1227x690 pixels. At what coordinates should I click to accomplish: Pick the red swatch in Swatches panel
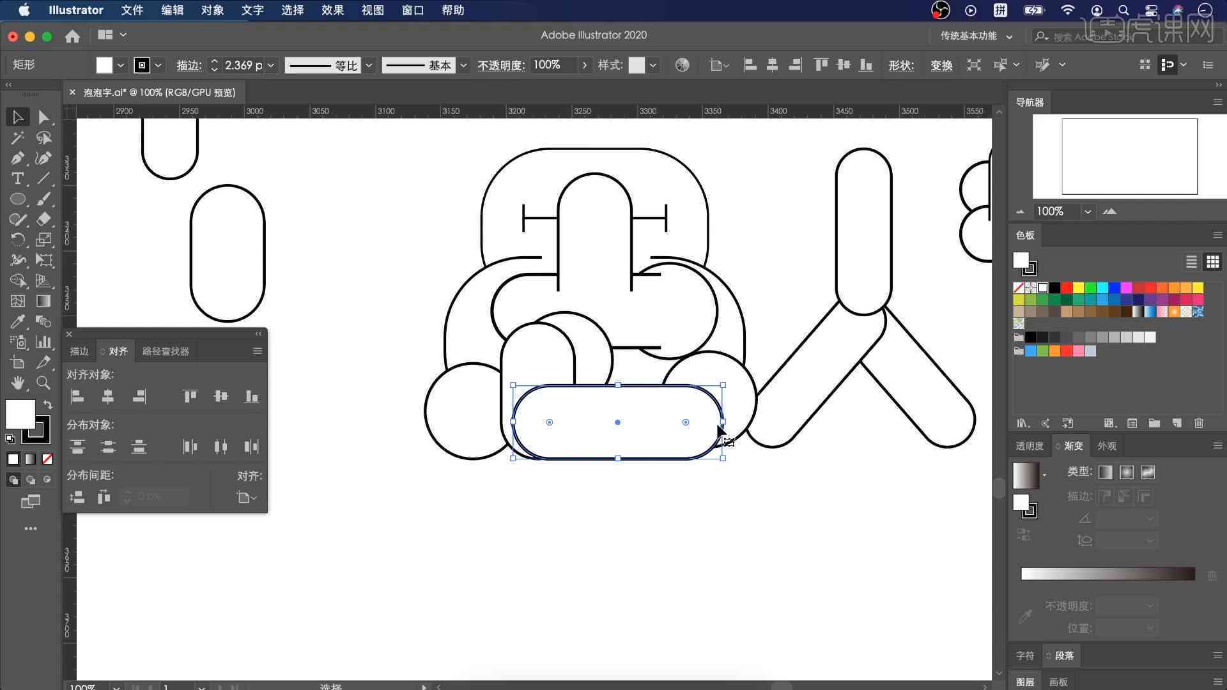point(1067,287)
